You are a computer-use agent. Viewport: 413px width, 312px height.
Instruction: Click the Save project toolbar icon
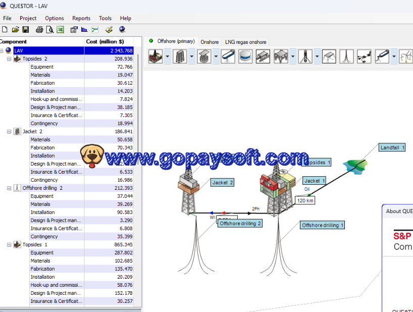click(x=25, y=30)
